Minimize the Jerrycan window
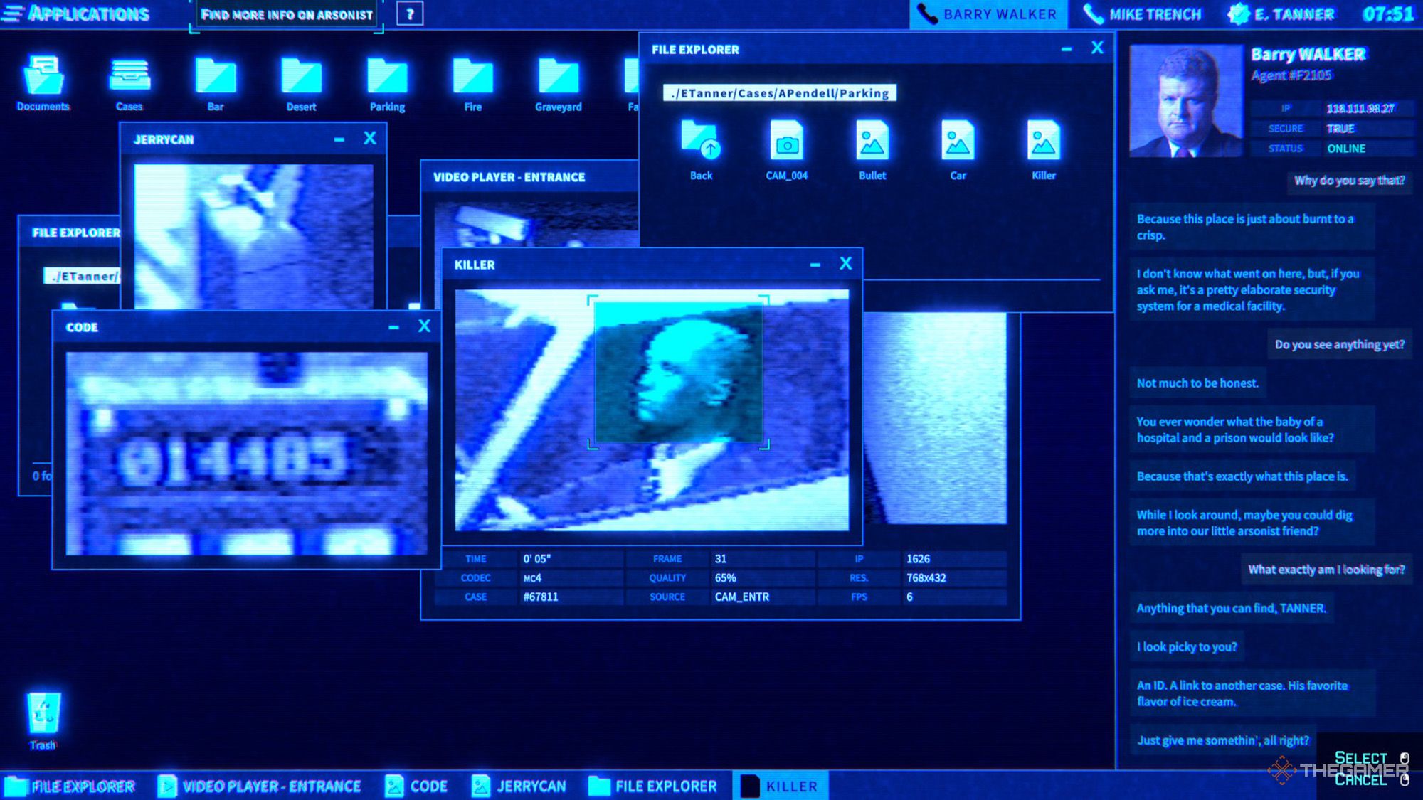The height and width of the screenshot is (800, 1423). point(339,139)
